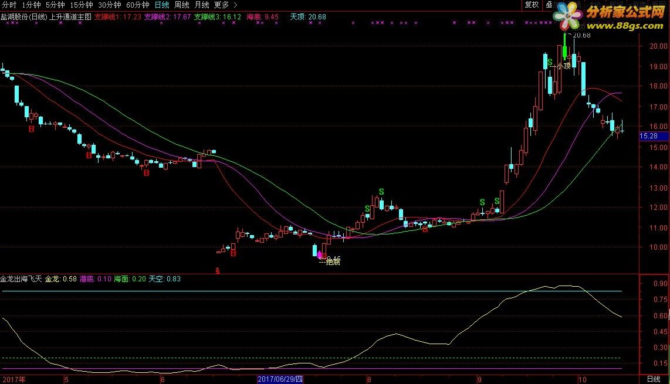This screenshot has height=384, width=670.
Task: Click the 0.45 indicator axis label
Action: tap(661, 331)
